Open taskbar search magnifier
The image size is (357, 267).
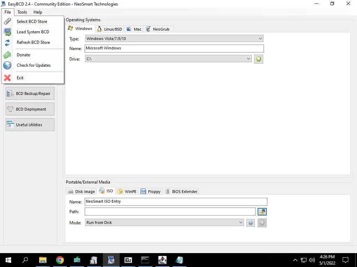coord(25,260)
